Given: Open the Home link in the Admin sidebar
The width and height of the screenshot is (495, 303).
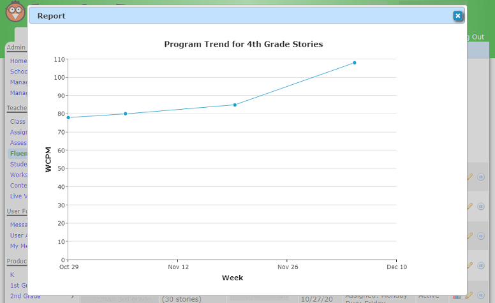Looking at the screenshot, I should point(18,61).
